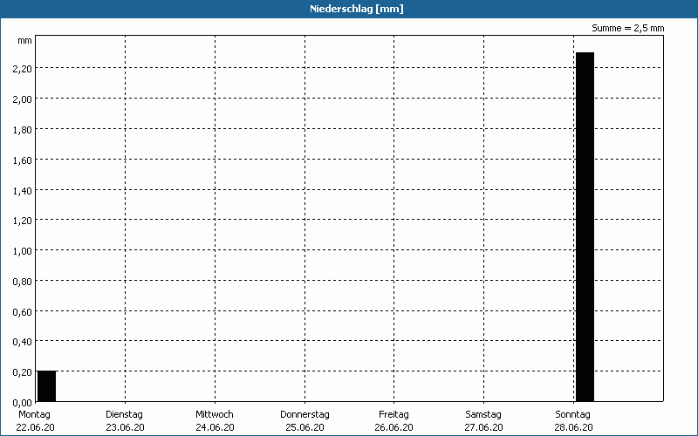Click the 2,00 y-axis value
The width and height of the screenshot is (698, 436).
[x=23, y=99]
